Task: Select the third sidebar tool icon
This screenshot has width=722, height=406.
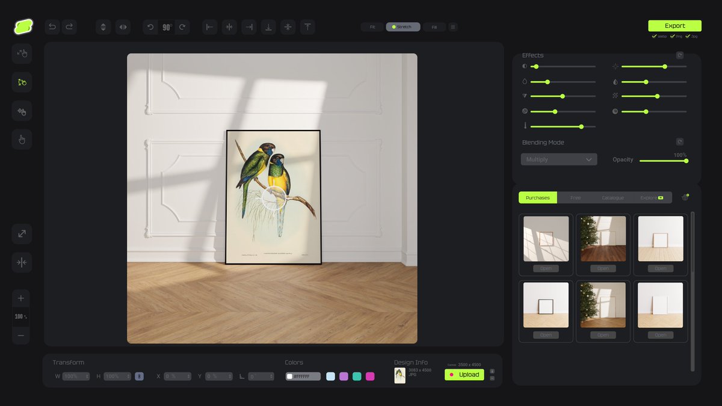Action: click(x=22, y=111)
